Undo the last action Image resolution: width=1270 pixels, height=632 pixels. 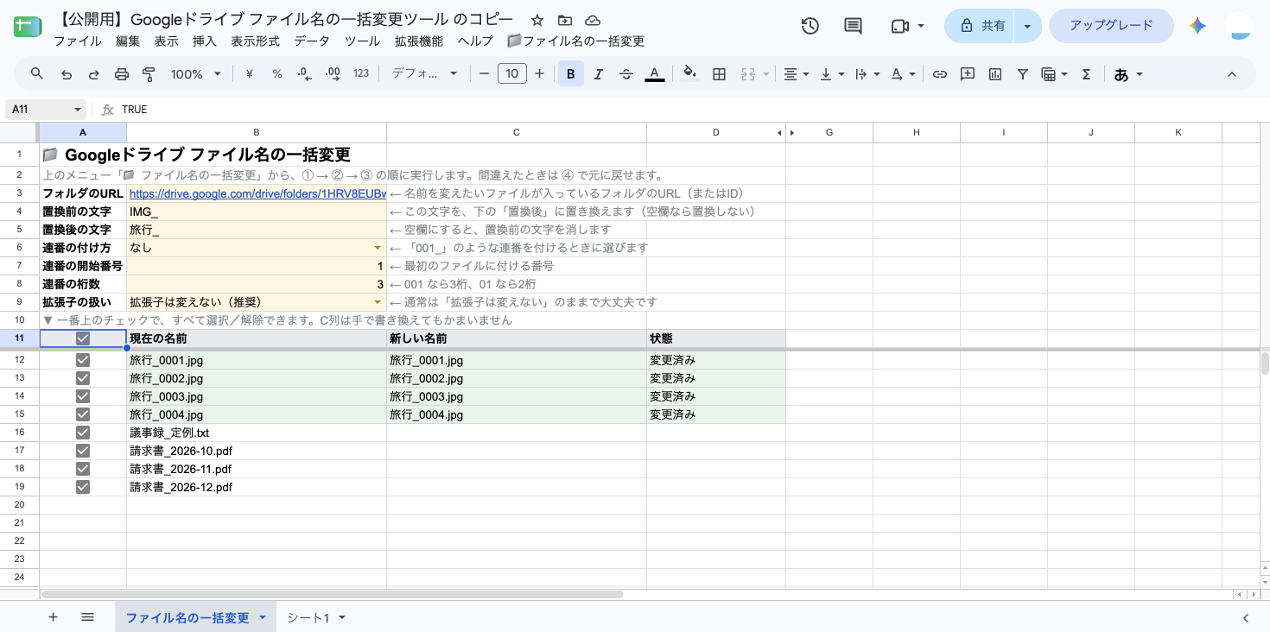67,74
